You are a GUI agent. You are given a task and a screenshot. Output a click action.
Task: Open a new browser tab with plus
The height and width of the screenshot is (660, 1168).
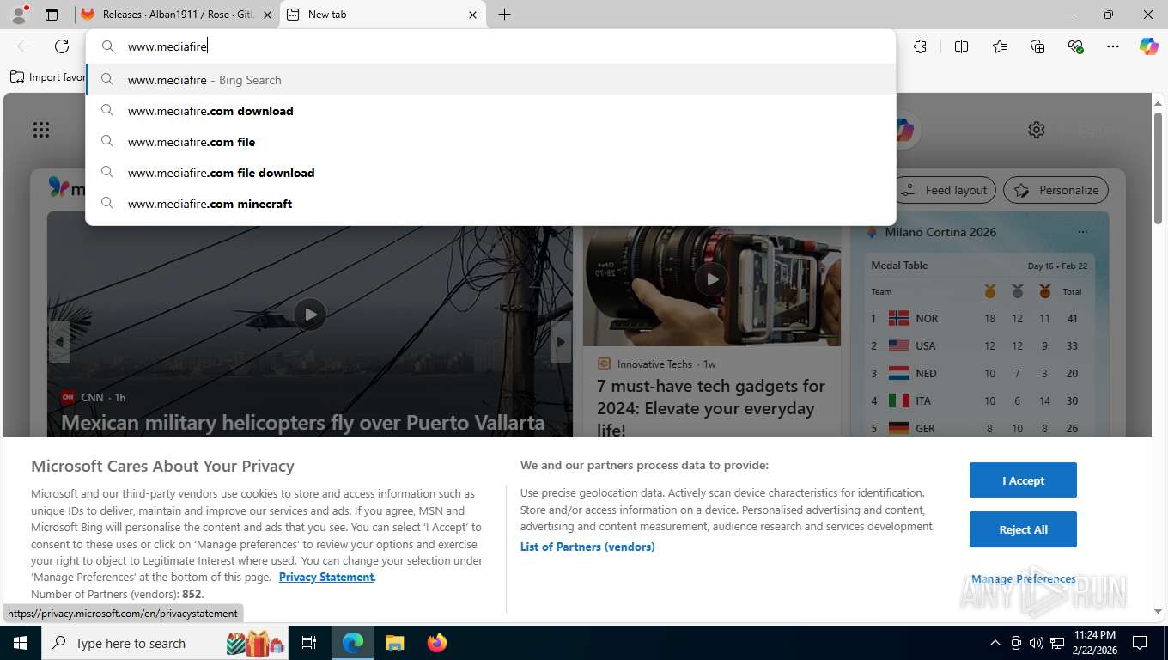pos(504,15)
